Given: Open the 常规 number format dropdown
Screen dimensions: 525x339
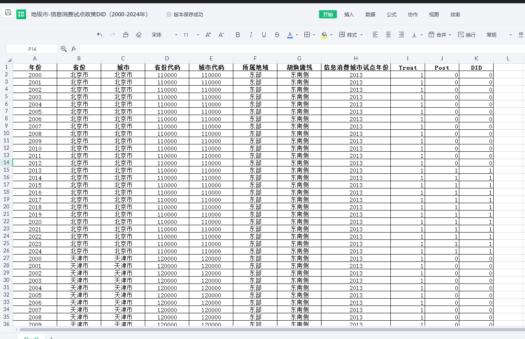Looking at the screenshot, I should 499,35.
